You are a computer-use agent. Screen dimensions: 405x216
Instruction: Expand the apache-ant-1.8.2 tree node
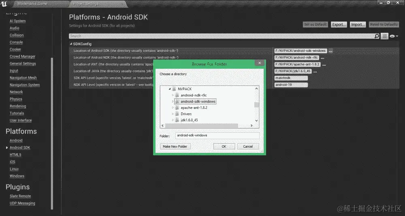coord(173,108)
